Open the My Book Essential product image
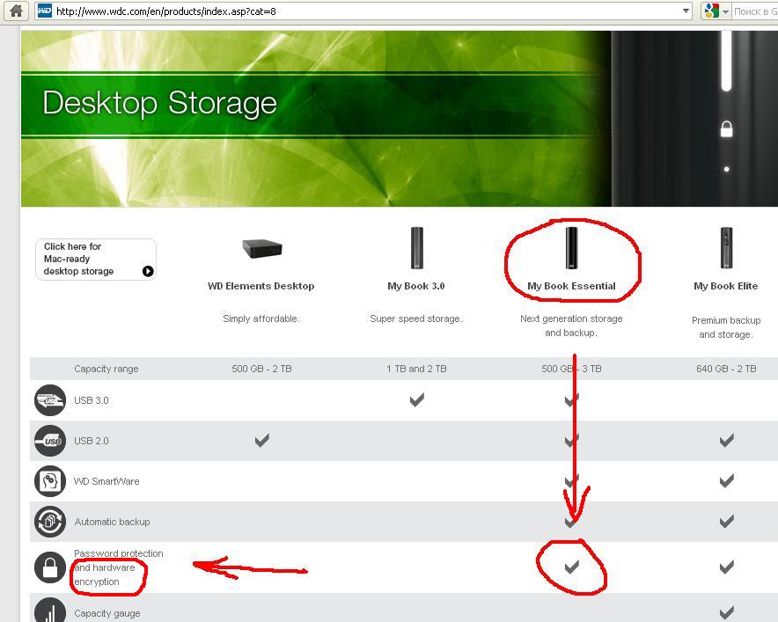 571,247
